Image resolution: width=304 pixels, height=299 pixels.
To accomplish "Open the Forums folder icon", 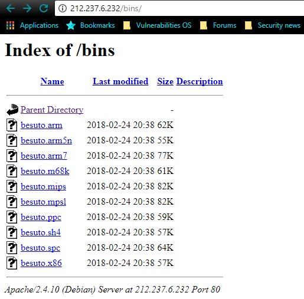I will (204, 25).
